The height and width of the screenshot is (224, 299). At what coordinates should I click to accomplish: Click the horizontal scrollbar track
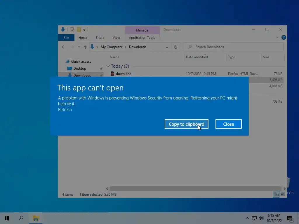click(196, 189)
